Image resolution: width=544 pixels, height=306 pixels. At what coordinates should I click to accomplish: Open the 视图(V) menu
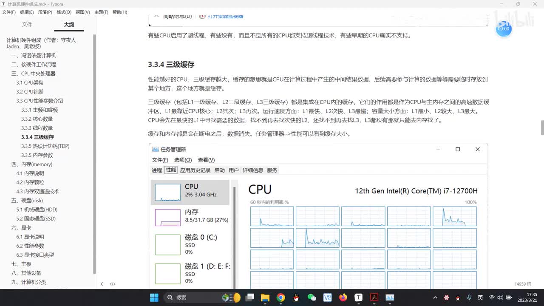83,12
